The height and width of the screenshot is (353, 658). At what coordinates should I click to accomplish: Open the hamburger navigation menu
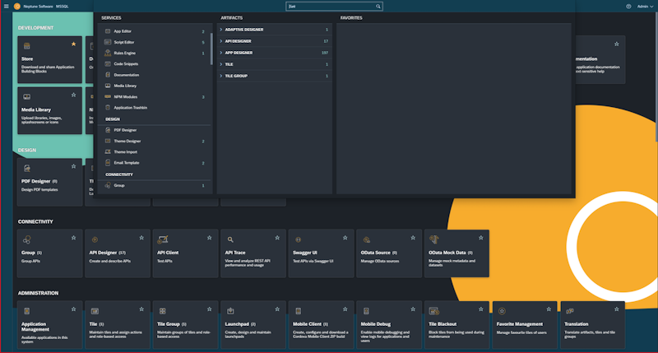coord(7,7)
